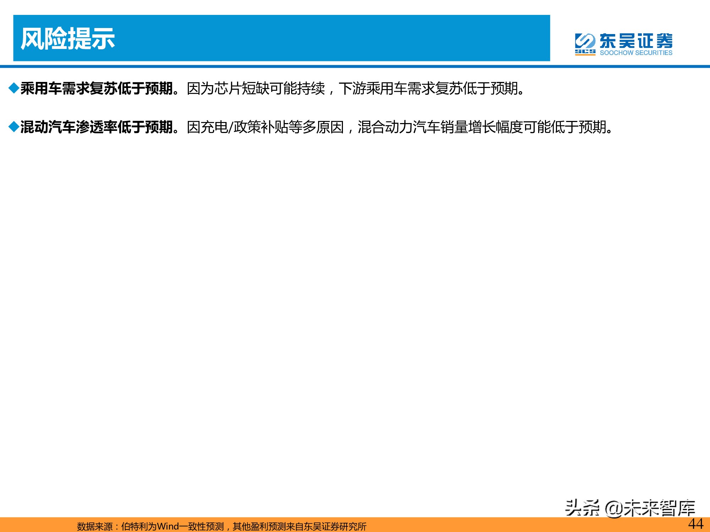Click the Soochow Securities emblem icon
Viewport: 710px width, 532px height.
coord(585,41)
